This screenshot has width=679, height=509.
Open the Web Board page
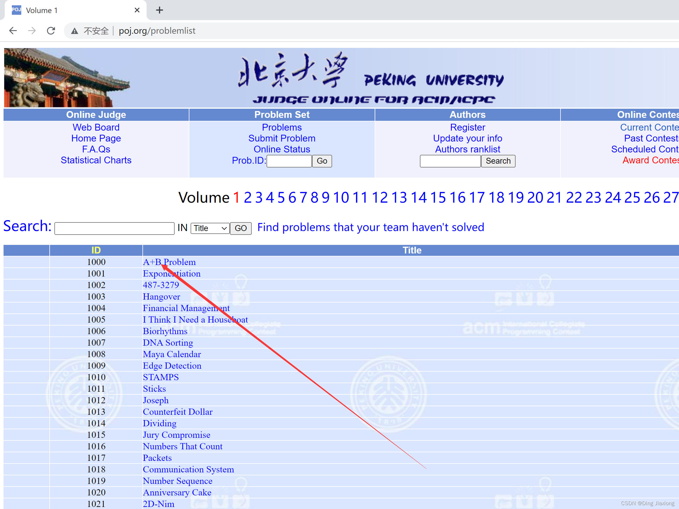click(x=96, y=127)
